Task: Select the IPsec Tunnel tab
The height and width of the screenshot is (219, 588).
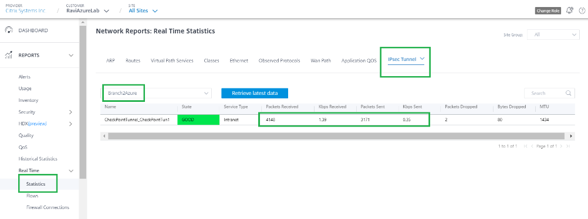Action: click(402, 59)
